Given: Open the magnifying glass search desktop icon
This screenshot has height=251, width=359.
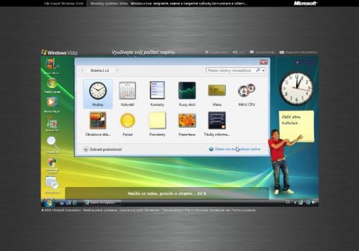Looking at the screenshot, I should (x=52, y=144).
